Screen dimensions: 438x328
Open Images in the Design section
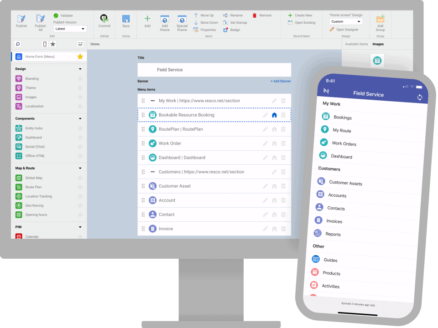pos(31,97)
